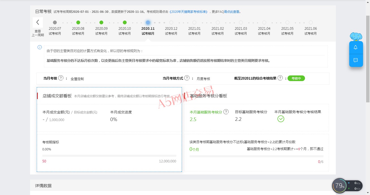Open the notification bell panel
Screen dimensions: 370x195
(356, 47)
